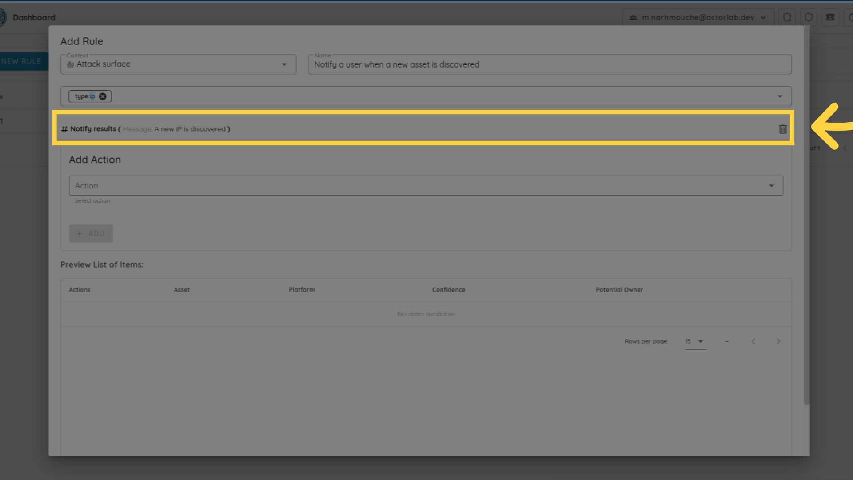The height and width of the screenshot is (480, 853).
Task: Open the ticket icon in header
Action: point(830,17)
